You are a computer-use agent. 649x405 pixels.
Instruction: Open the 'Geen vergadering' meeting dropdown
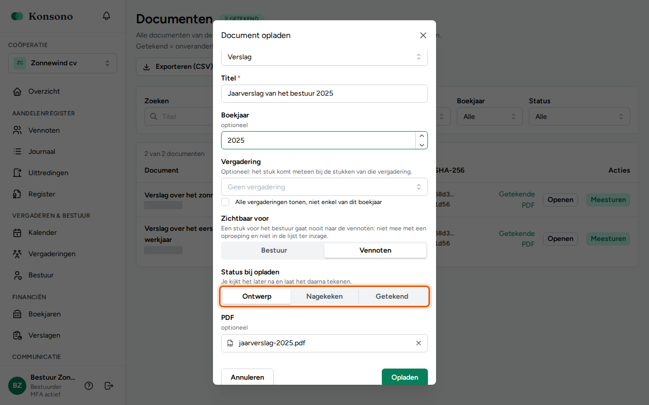tap(324, 187)
